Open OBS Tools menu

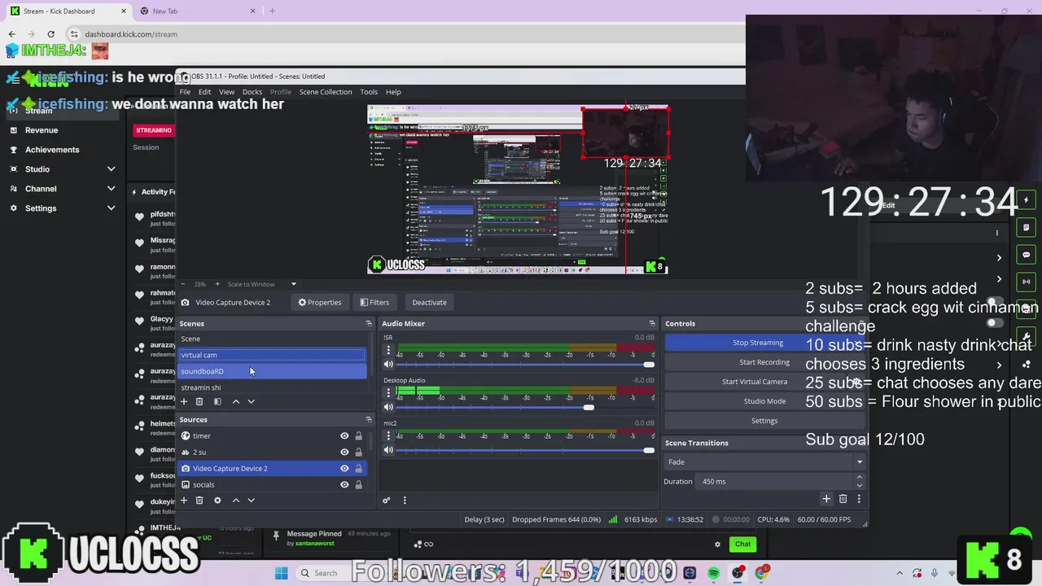pyautogui.click(x=369, y=92)
